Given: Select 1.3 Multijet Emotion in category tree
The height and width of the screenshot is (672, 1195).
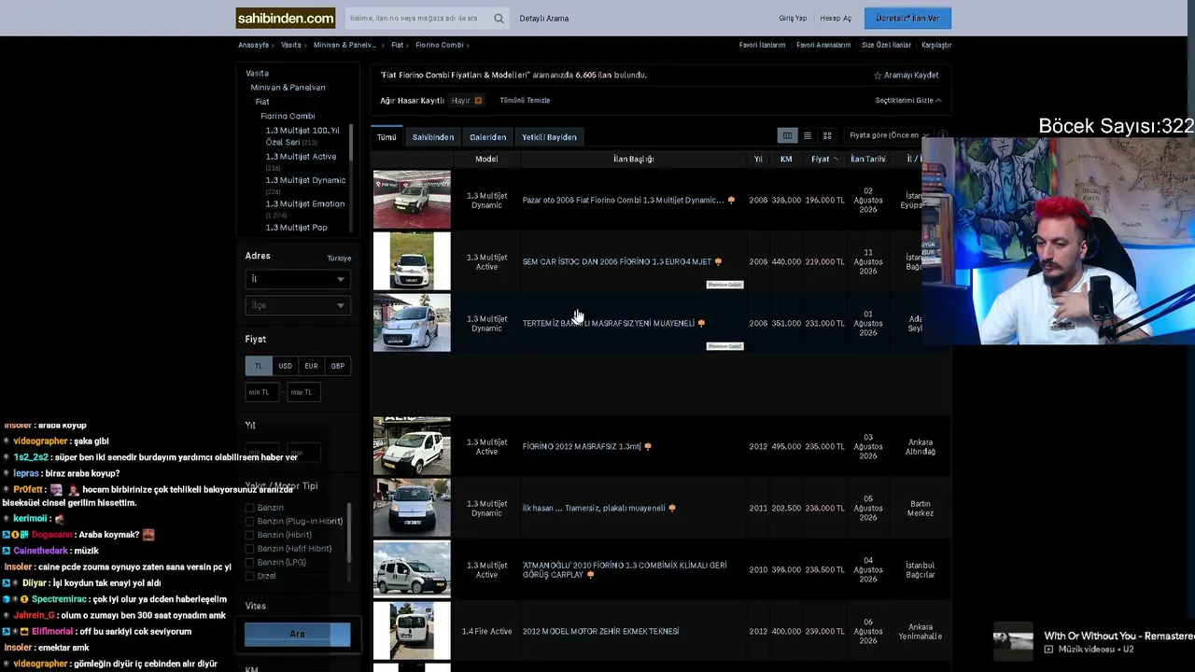Looking at the screenshot, I should (305, 204).
